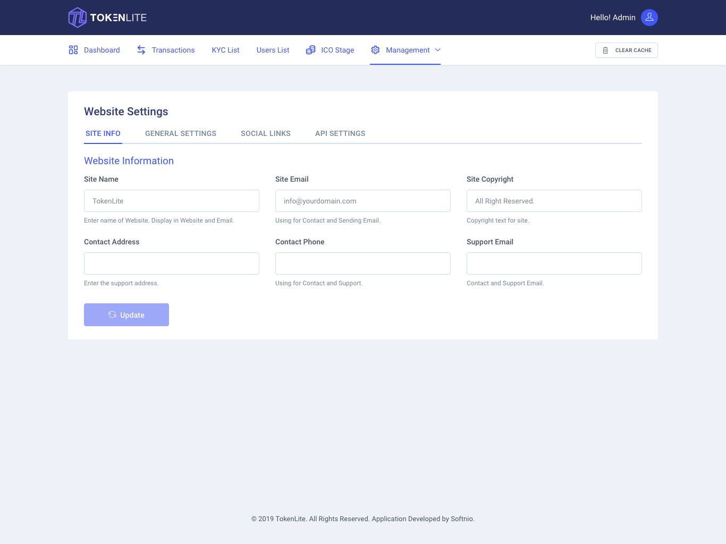Click the Management gear icon
This screenshot has height=544, width=726.
[375, 49]
